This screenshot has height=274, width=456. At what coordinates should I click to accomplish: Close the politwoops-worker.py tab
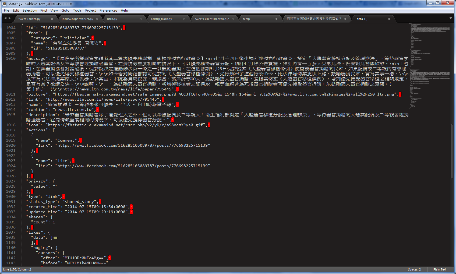[97, 19]
